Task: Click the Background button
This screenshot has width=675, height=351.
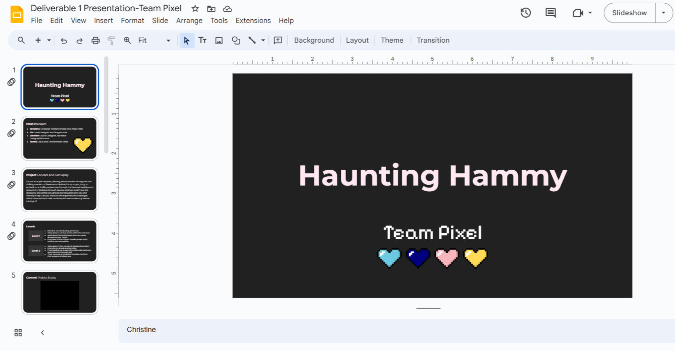Action: [x=314, y=40]
